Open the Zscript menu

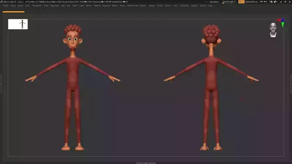pyautogui.click(x=203, y=6)
